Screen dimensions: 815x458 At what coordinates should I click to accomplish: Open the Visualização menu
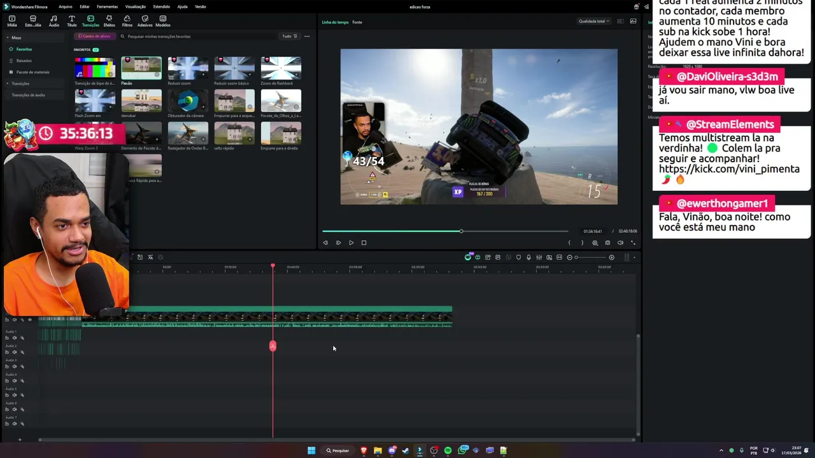click(135, 6)
